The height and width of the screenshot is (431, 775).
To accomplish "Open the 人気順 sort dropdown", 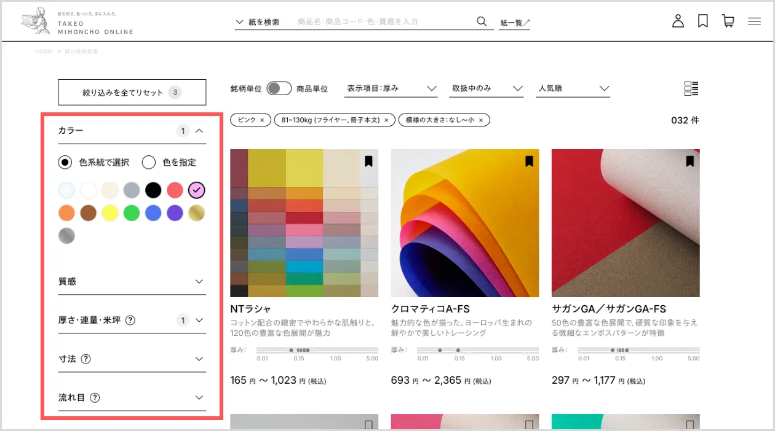I will coord(573,88).
